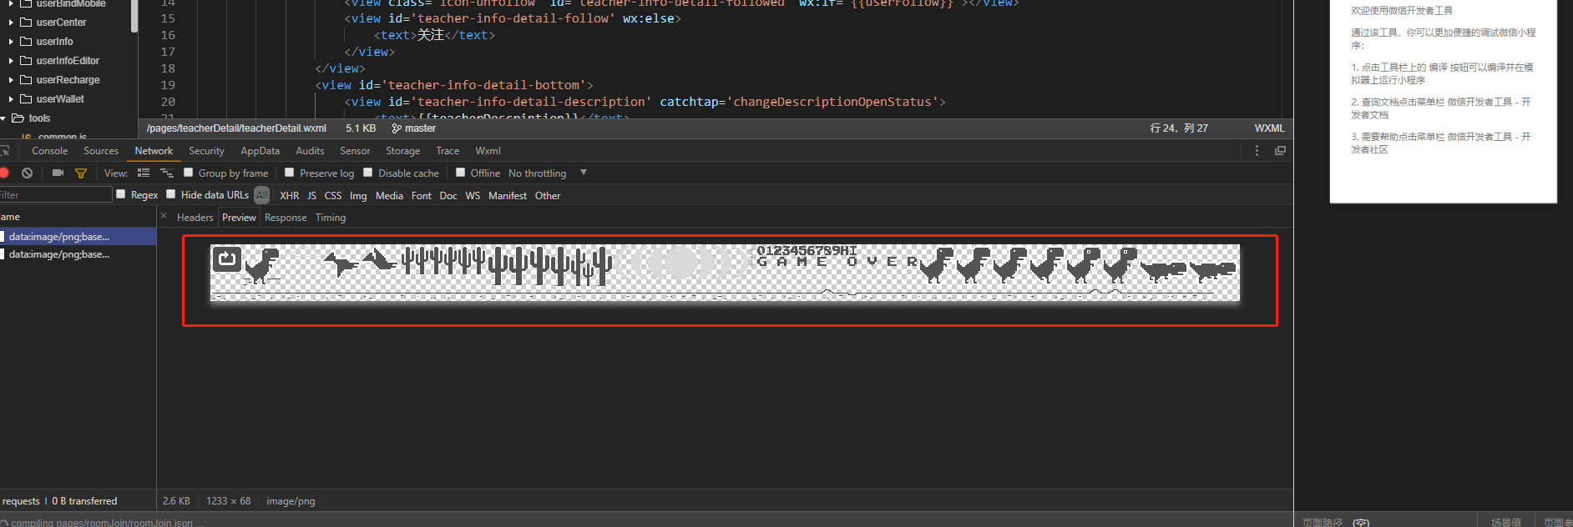Open the Timing tab of the request
This screenshot has width=1573, height=527.
331,218
